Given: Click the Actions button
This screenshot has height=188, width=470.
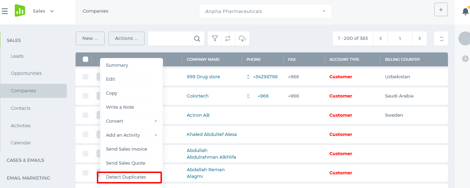Looking at the screenshot, I should click(127, 38).
